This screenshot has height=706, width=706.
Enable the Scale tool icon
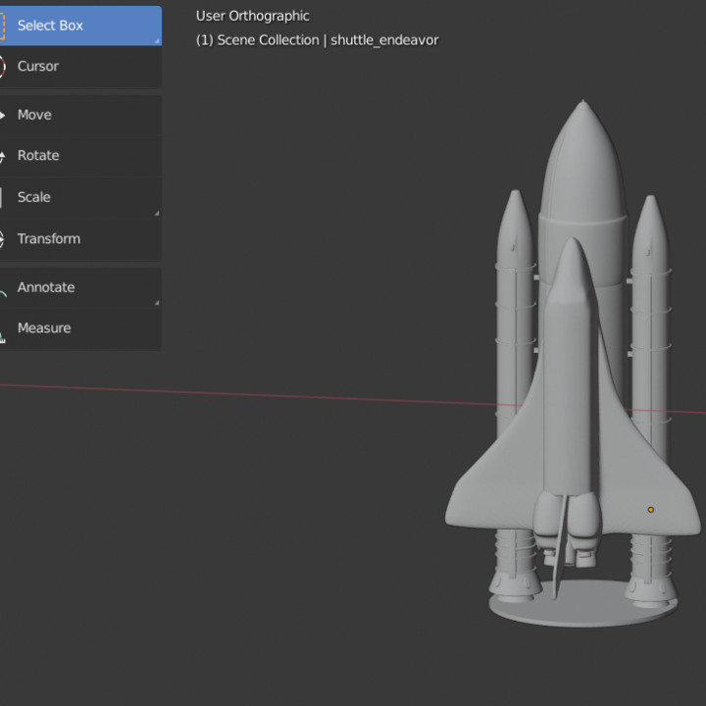(x=3, y=197)
